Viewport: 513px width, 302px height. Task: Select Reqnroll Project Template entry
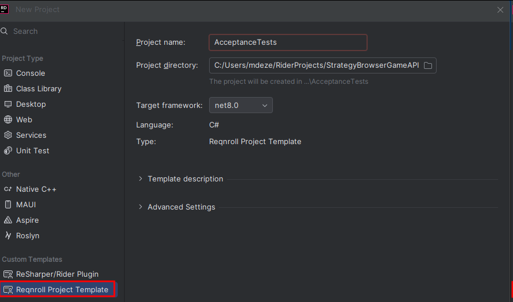click(59, 289)
